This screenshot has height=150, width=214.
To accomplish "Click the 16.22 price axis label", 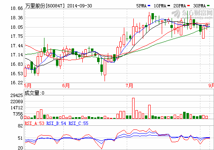I will pyautogui.click(x=17, y=83).
